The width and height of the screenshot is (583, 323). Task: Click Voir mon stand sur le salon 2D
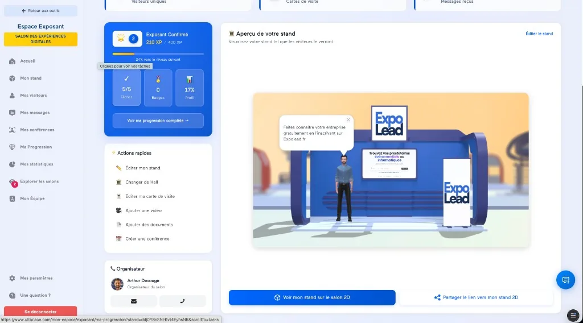(x=312, y=297)
